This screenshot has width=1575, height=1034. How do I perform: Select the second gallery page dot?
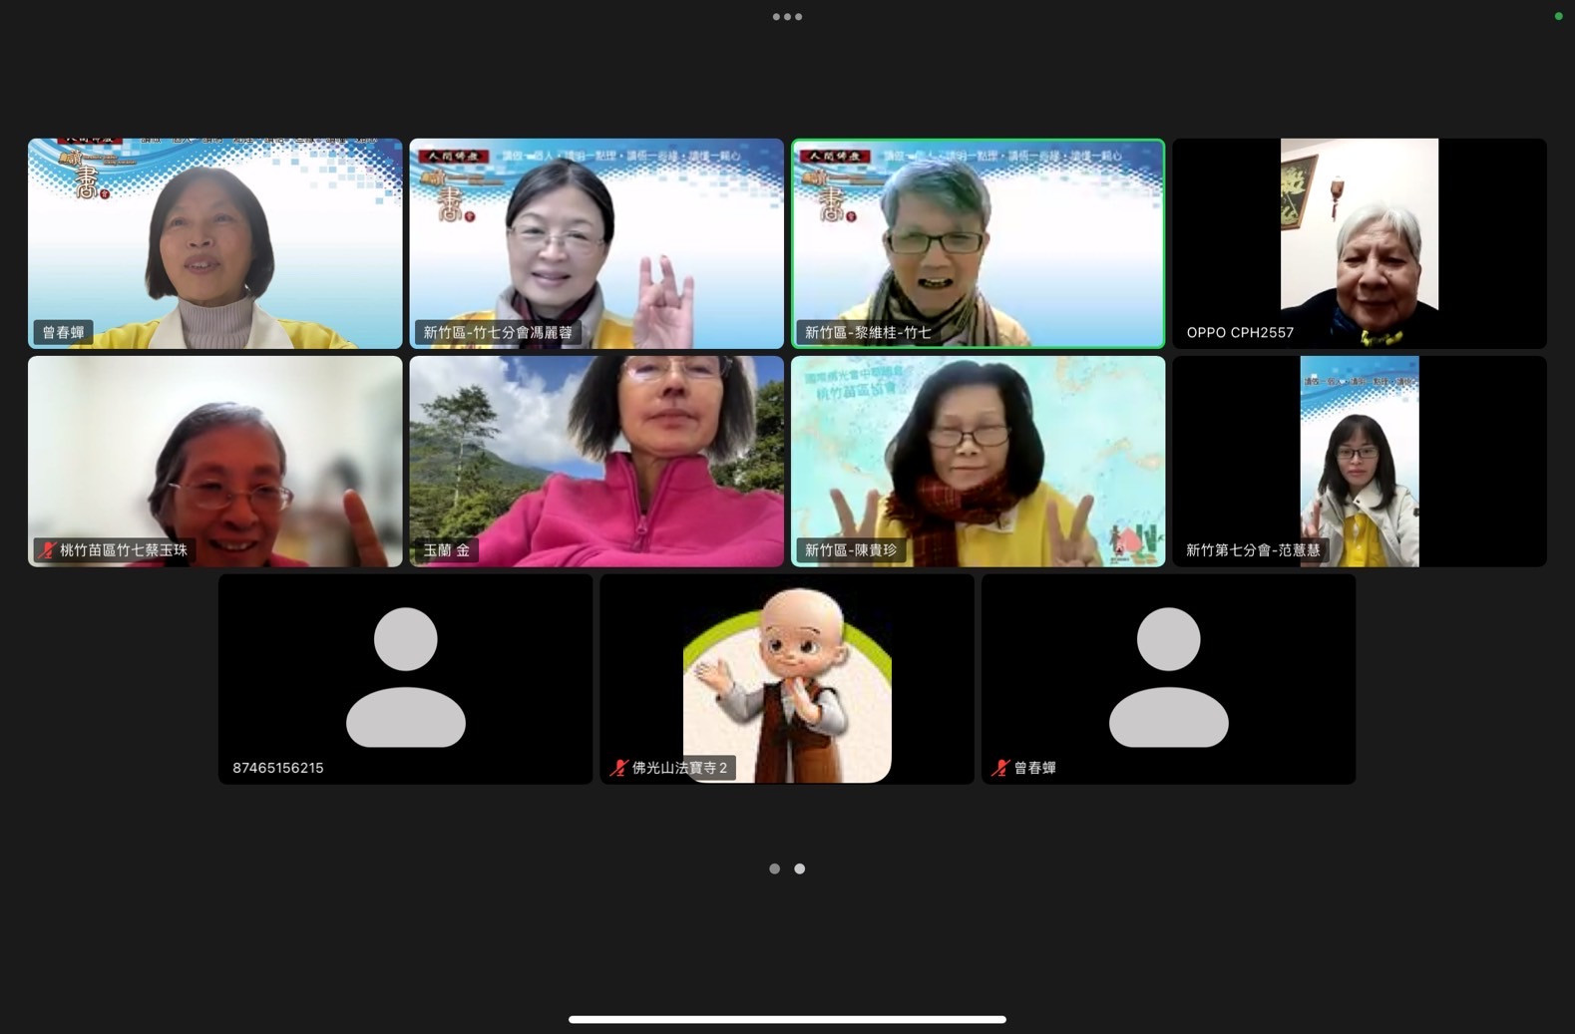tap(800, 868)
